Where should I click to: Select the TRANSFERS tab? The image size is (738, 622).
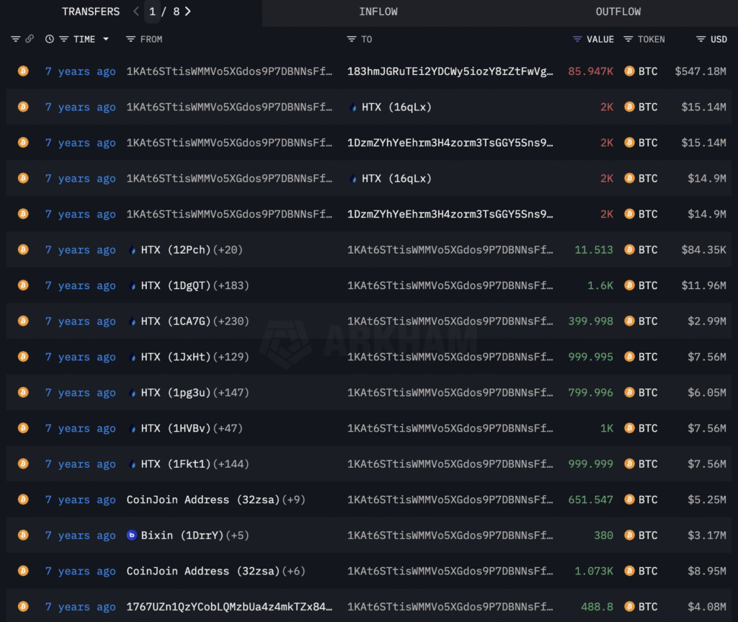pyautogui.click(x=91, y=12)
